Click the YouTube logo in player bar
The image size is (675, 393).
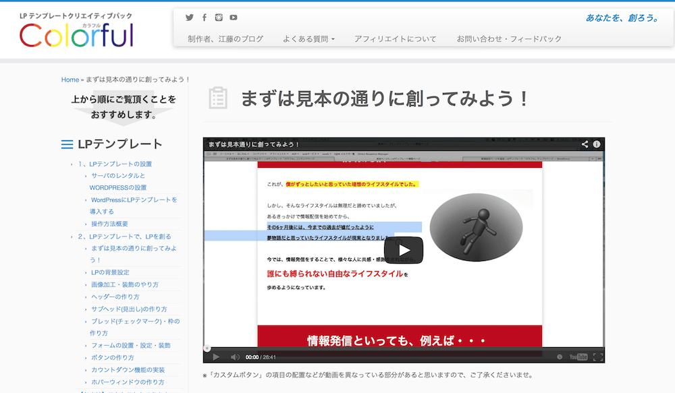click(578, 357)
